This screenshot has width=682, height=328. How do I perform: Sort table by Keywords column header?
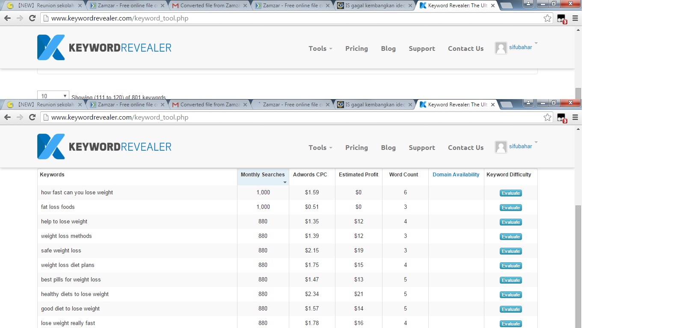point(52,175)
